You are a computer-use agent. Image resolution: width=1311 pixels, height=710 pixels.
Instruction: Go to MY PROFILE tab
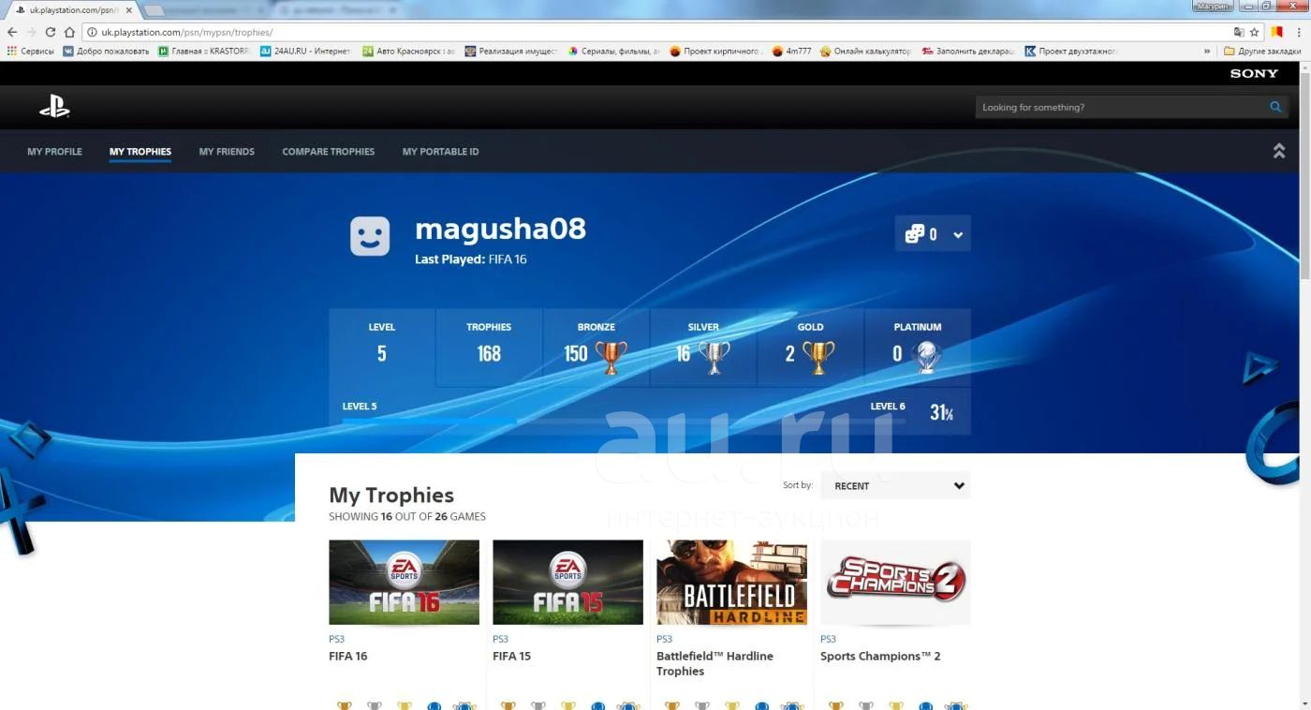[x=54, y=152]
